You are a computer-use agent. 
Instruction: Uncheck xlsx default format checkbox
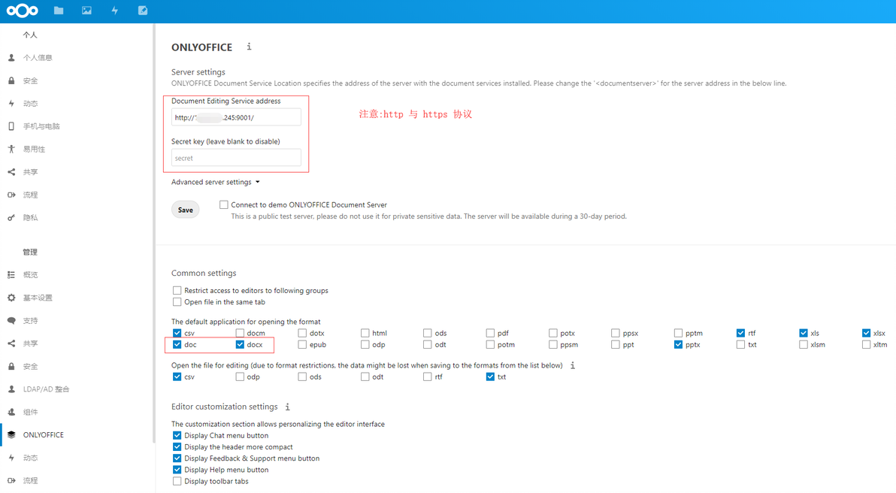866,333
